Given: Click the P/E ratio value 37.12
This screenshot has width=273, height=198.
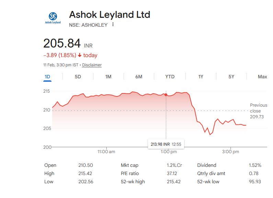Looking at the screenshot, I should tap(172, 173).
